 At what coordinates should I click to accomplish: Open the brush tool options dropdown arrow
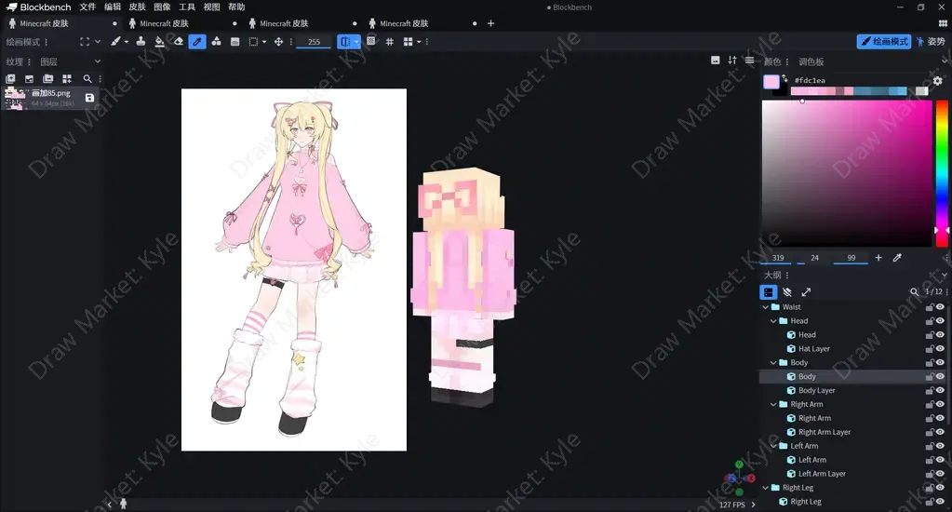[x=127, y=42]
